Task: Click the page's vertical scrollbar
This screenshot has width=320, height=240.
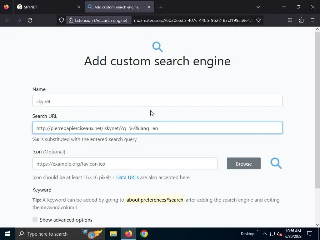Action: [x=317, y=109]
